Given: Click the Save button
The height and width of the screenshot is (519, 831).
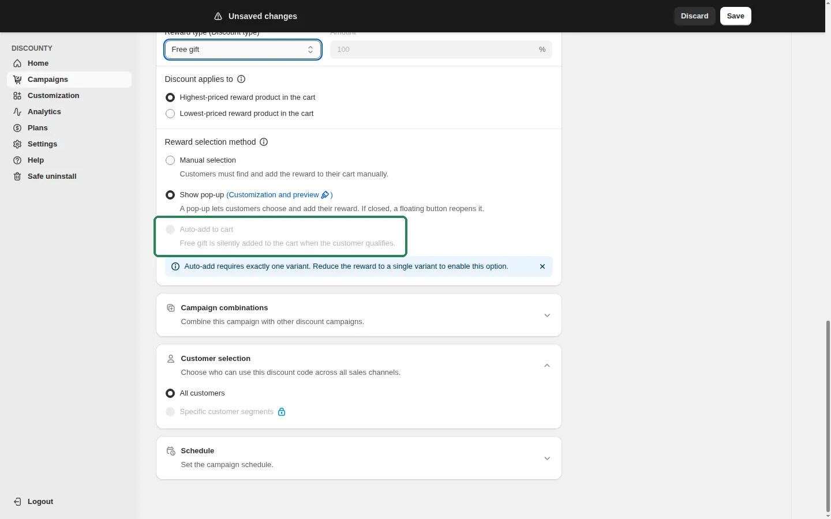Looking at the screenshot, I should 736,16.
